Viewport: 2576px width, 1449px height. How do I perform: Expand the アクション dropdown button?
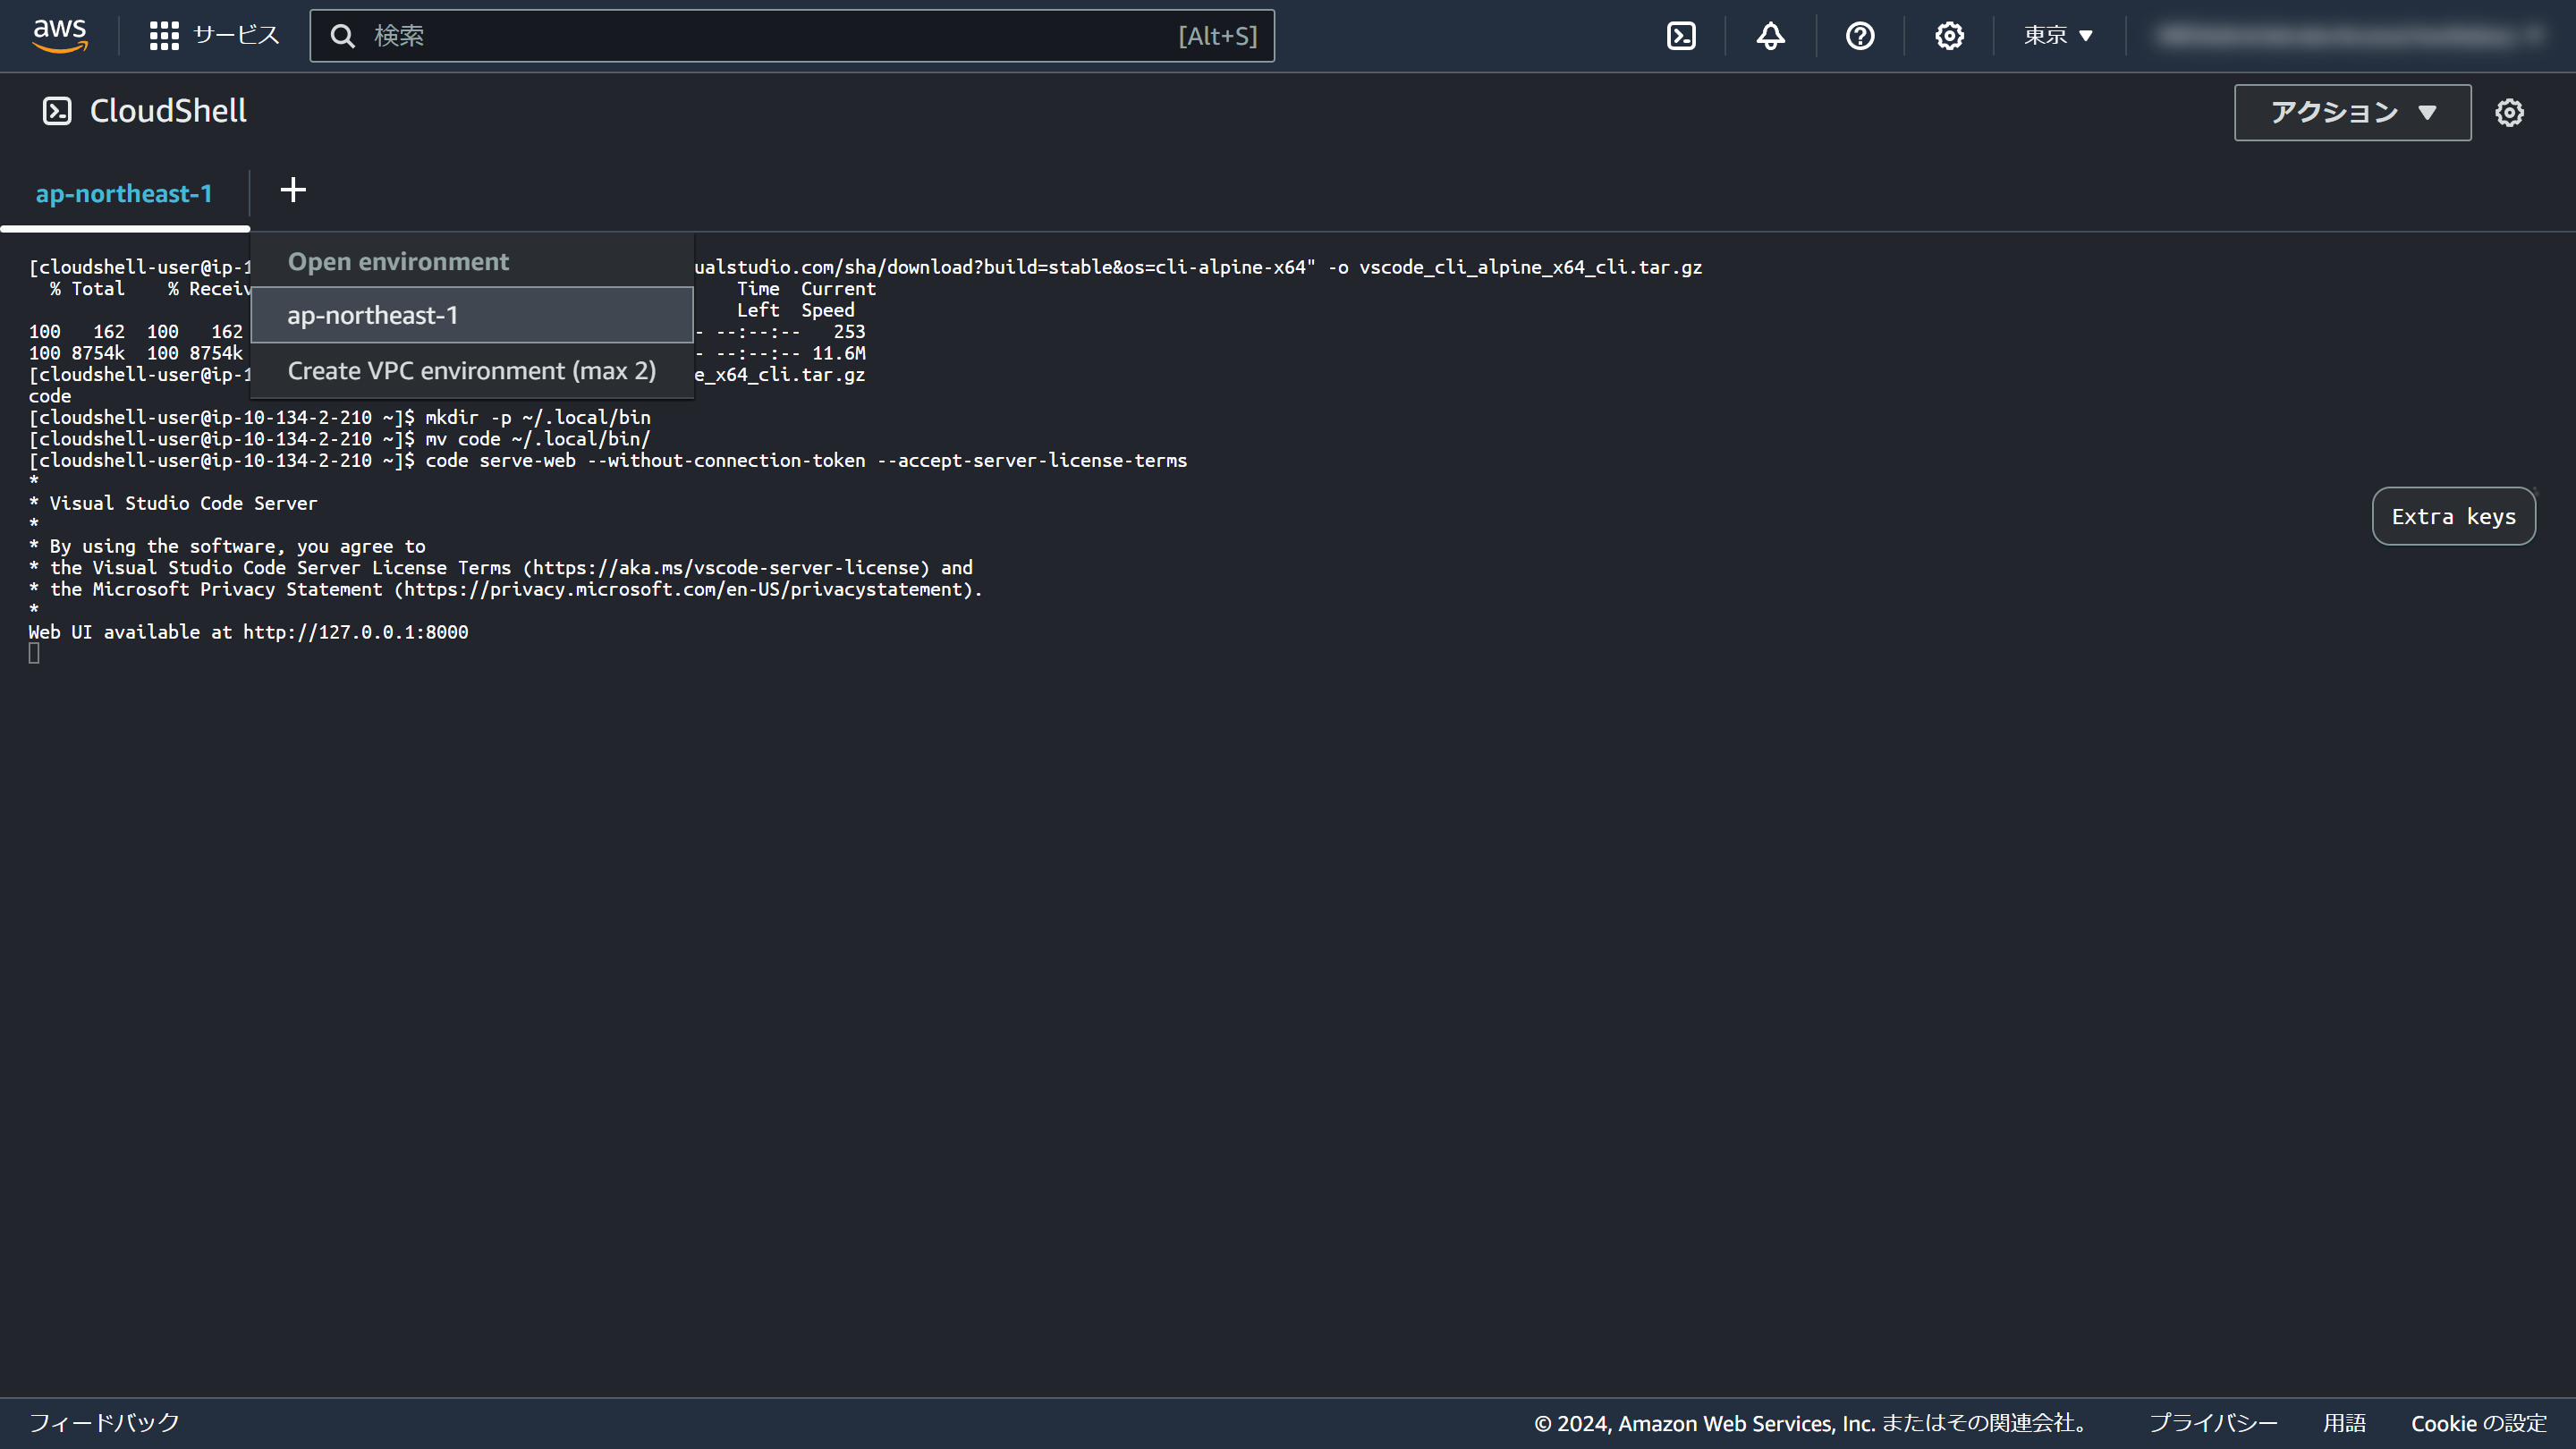[x=2351, y=112]
